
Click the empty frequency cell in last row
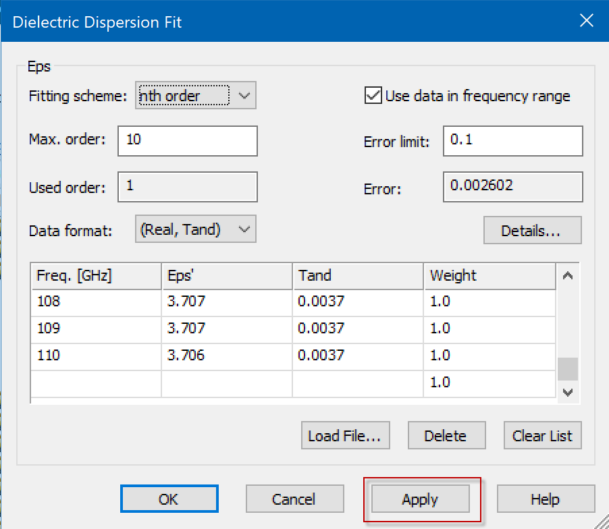click(x=96, y=383)
